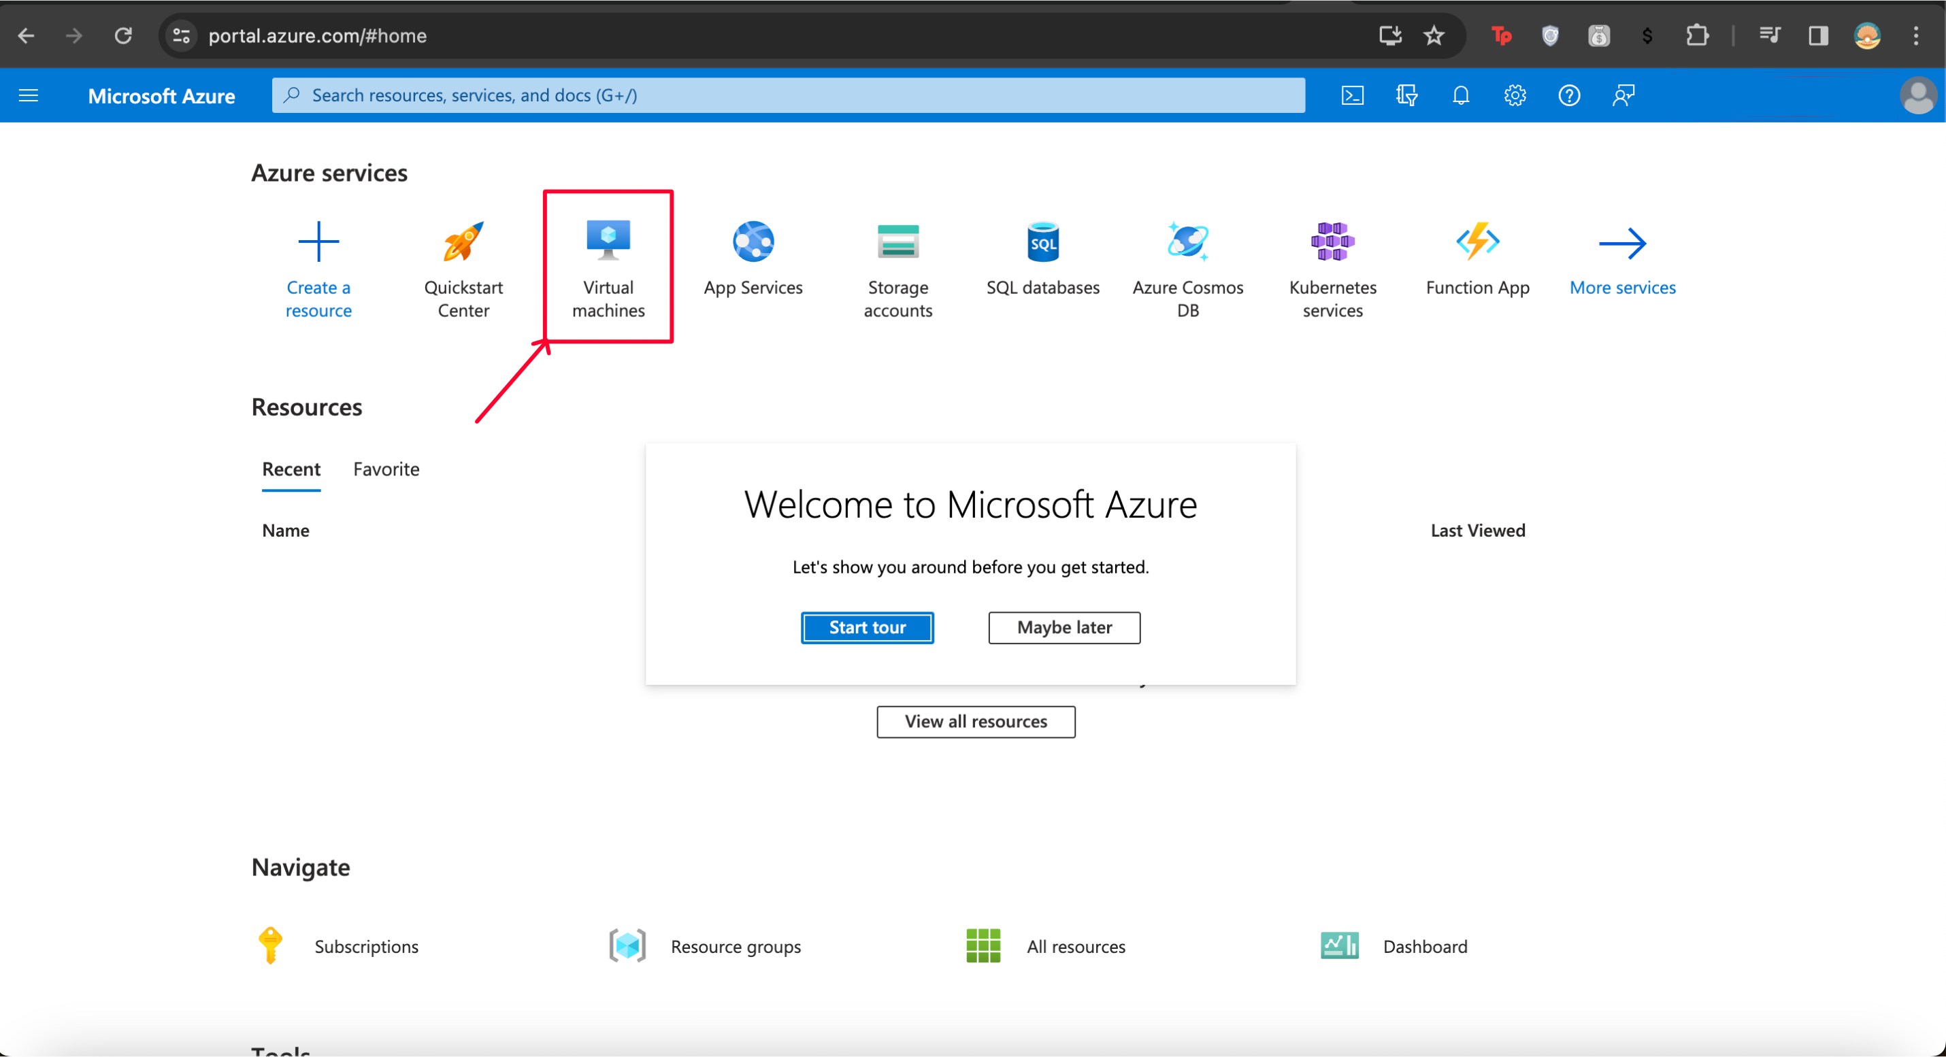
Task: Open the feedback icon in header
Action: click(1623, 95)
